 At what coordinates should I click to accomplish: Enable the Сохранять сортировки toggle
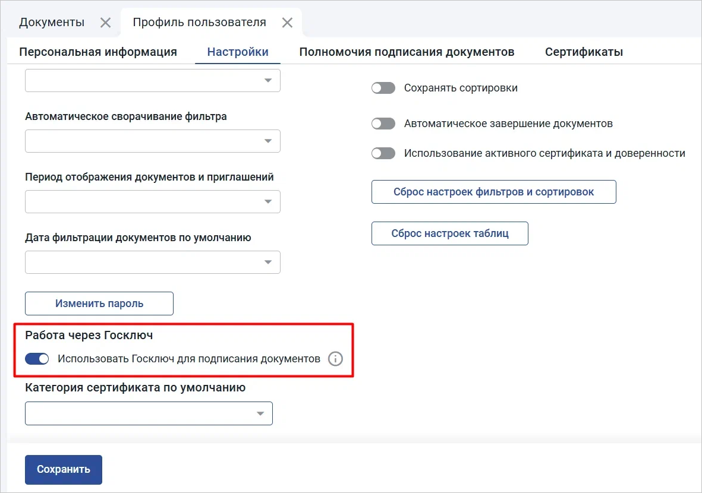tap(383, 88)
